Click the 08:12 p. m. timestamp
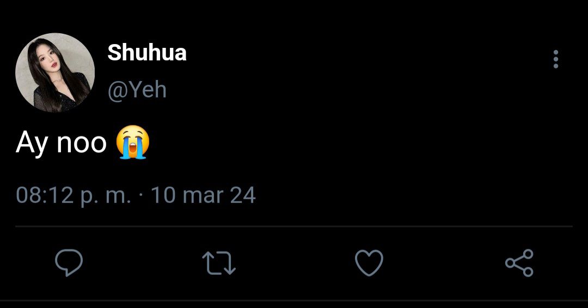 coord(73,195)
